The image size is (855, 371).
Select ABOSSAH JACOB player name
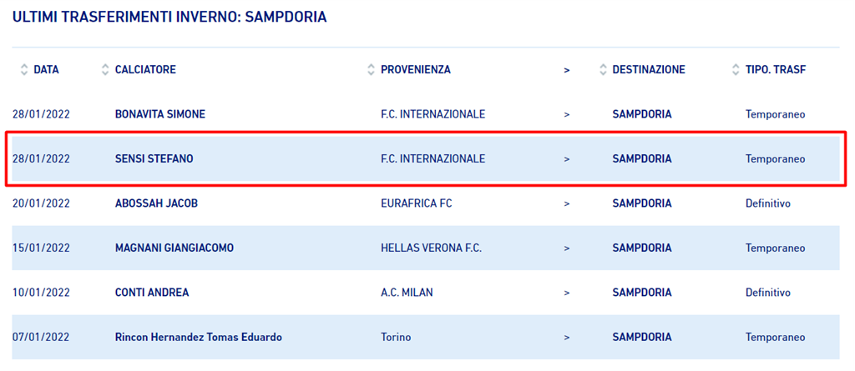[156, 203]
